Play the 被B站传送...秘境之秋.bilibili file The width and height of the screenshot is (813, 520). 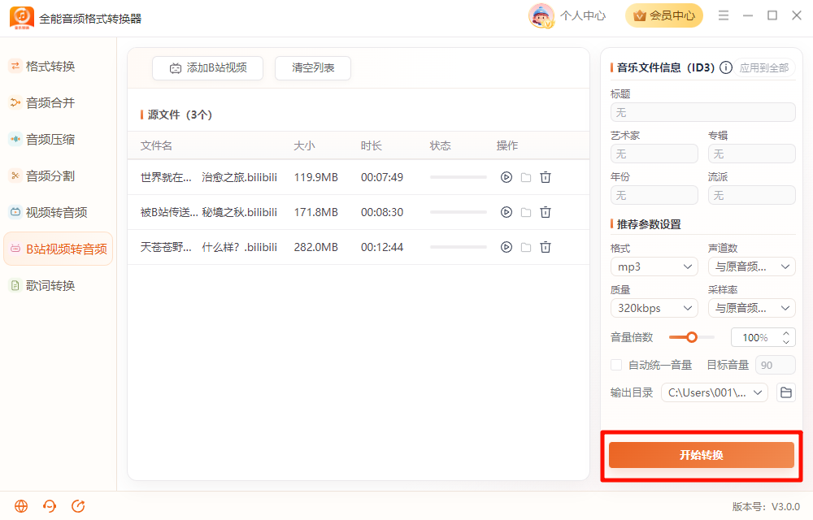click(506, 212)
